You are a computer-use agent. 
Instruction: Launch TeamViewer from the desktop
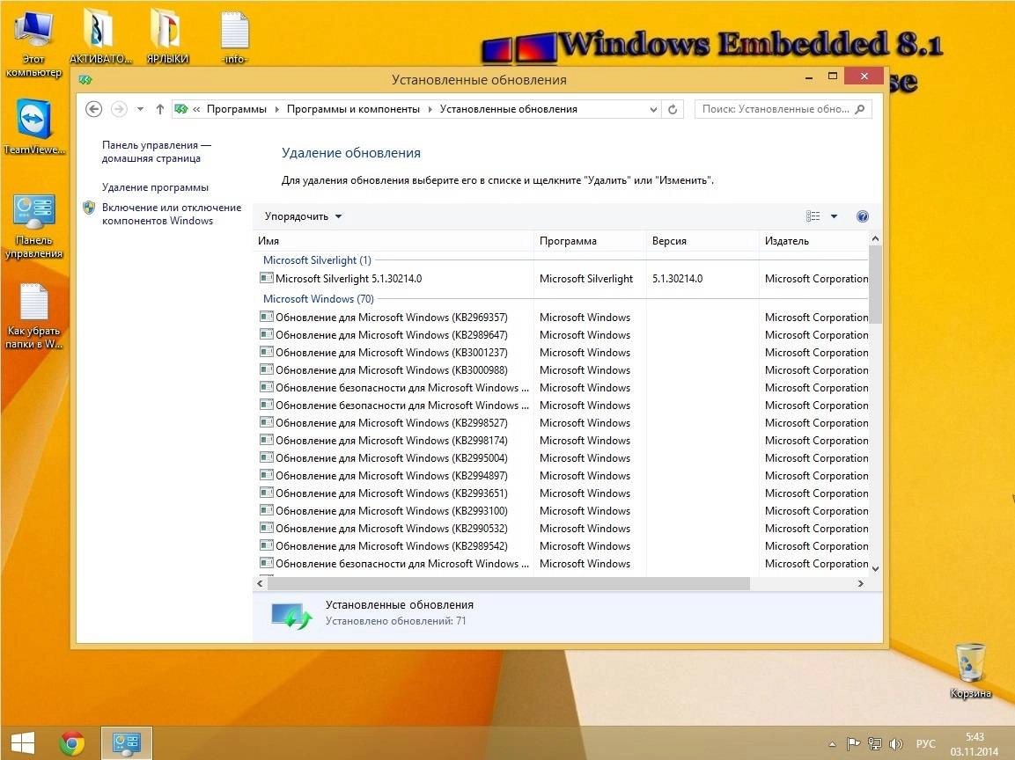33,127
